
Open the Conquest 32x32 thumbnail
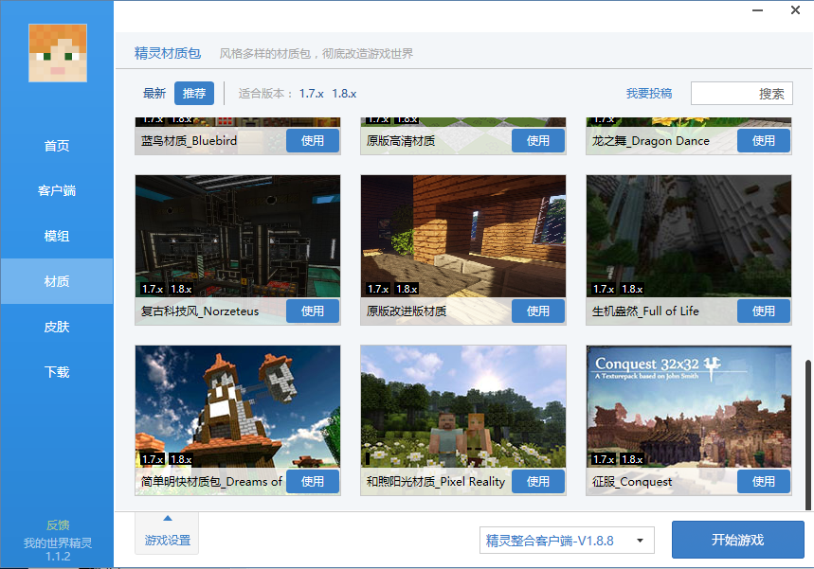coord(689,407)
